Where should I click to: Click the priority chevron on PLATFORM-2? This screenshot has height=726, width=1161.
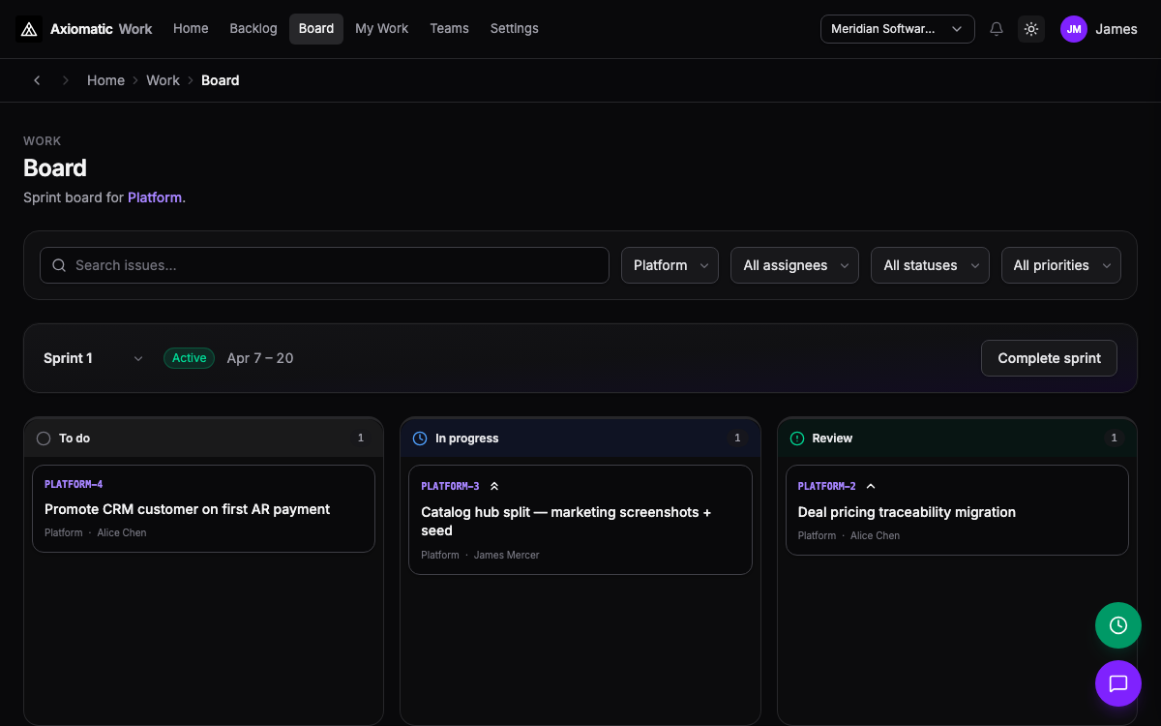[871, 486]
